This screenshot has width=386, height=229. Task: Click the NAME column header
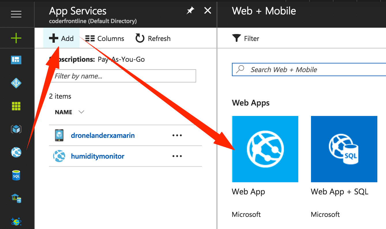point(63,112)
